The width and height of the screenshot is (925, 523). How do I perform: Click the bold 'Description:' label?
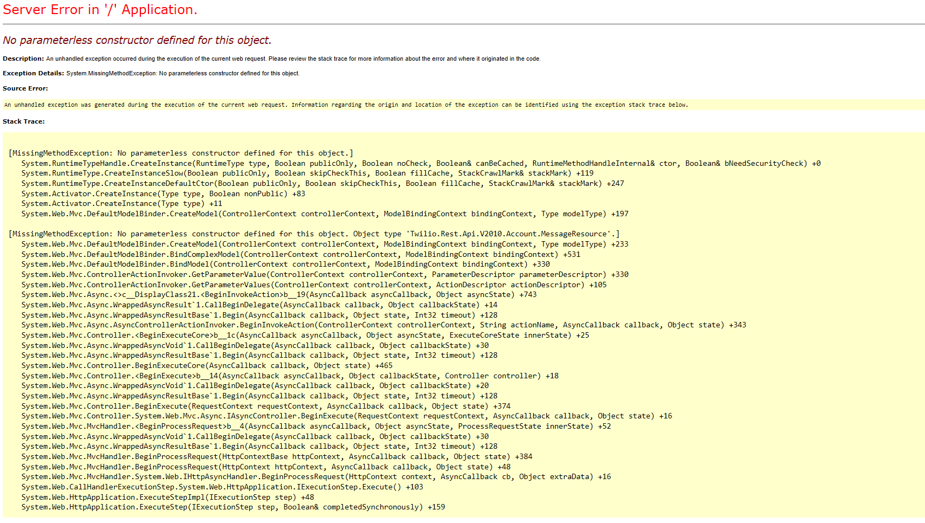23,59
